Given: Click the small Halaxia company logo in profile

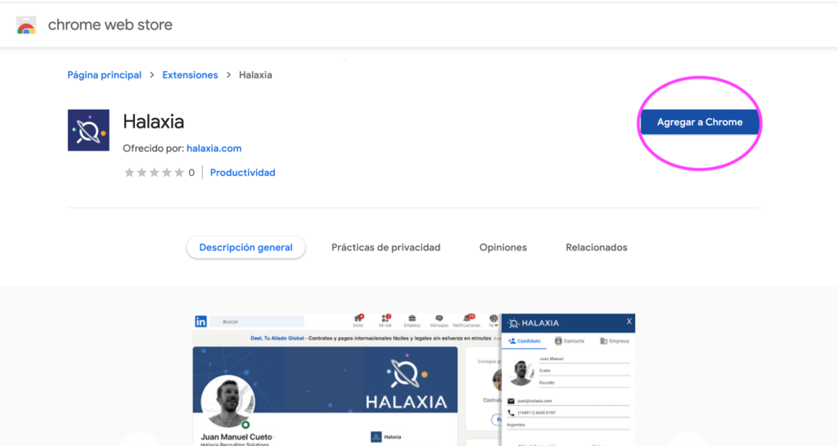Looking at the screenshot, I should coord(376,437).
